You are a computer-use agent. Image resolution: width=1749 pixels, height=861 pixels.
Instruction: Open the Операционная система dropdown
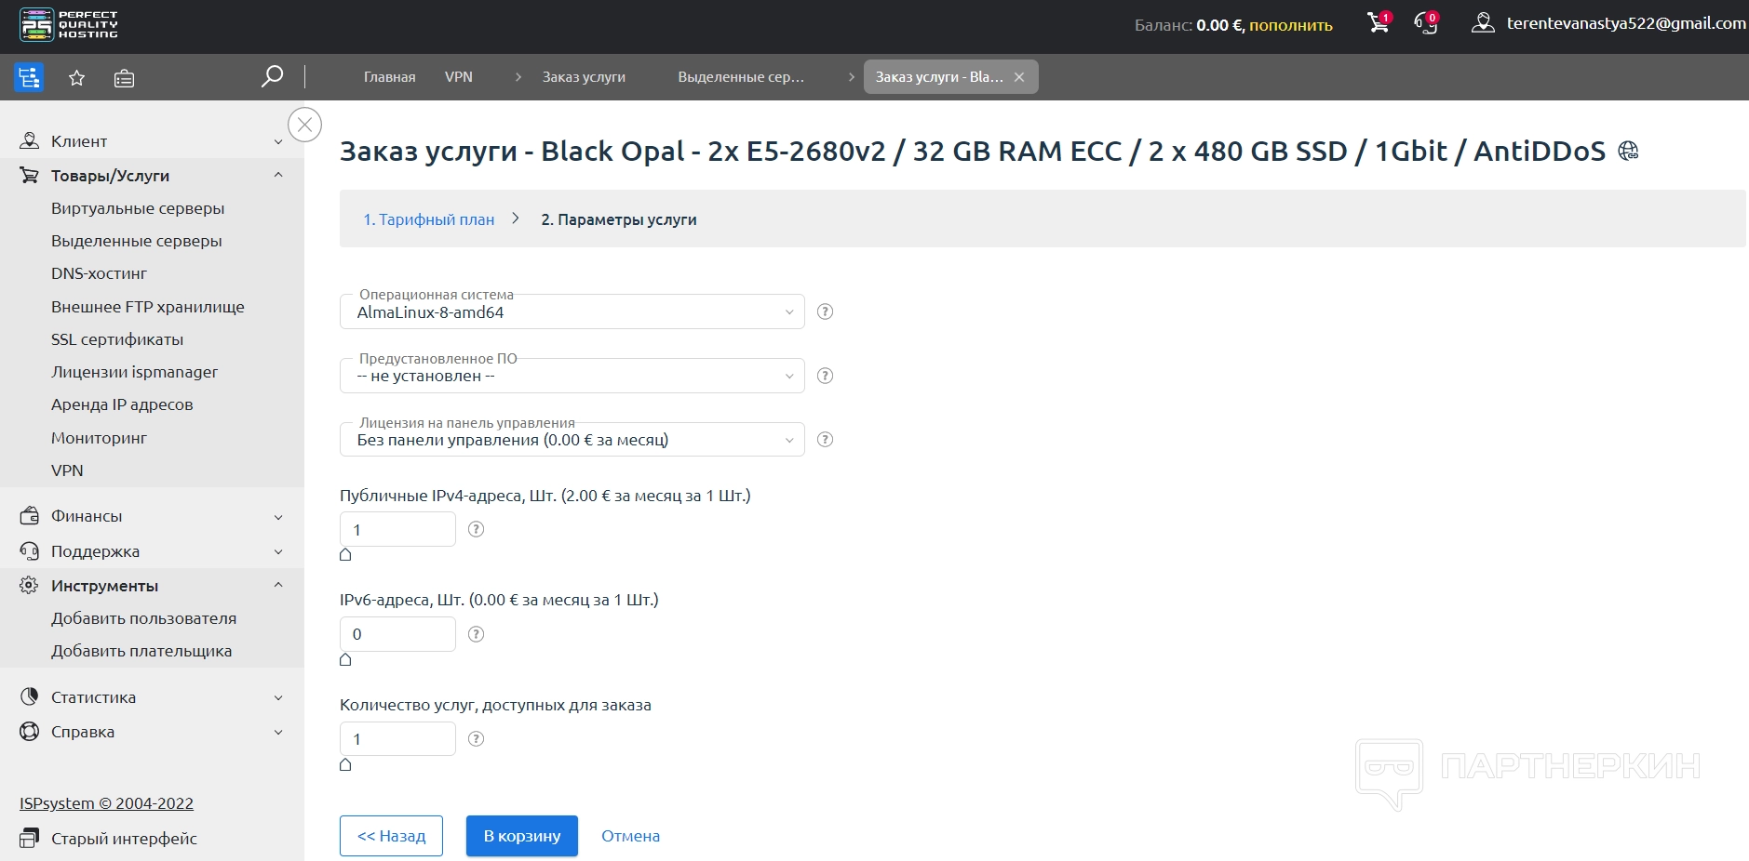(572, 312)
